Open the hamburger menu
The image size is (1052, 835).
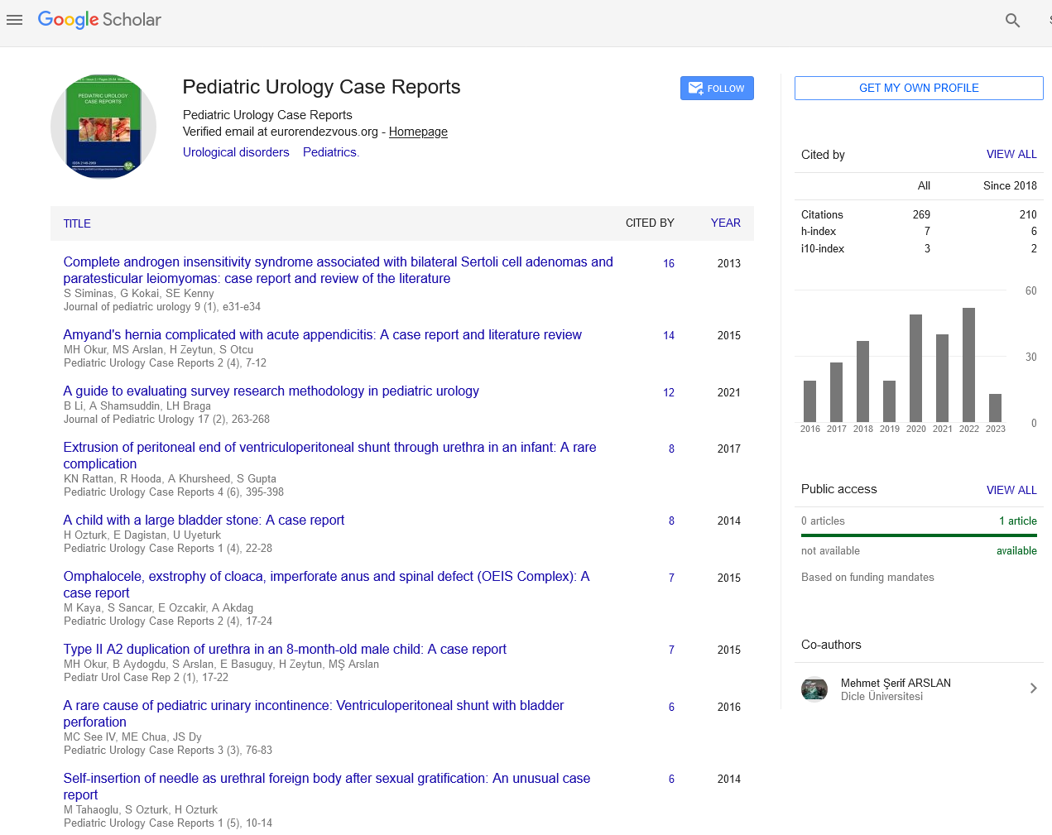click(x=14, y=20)
